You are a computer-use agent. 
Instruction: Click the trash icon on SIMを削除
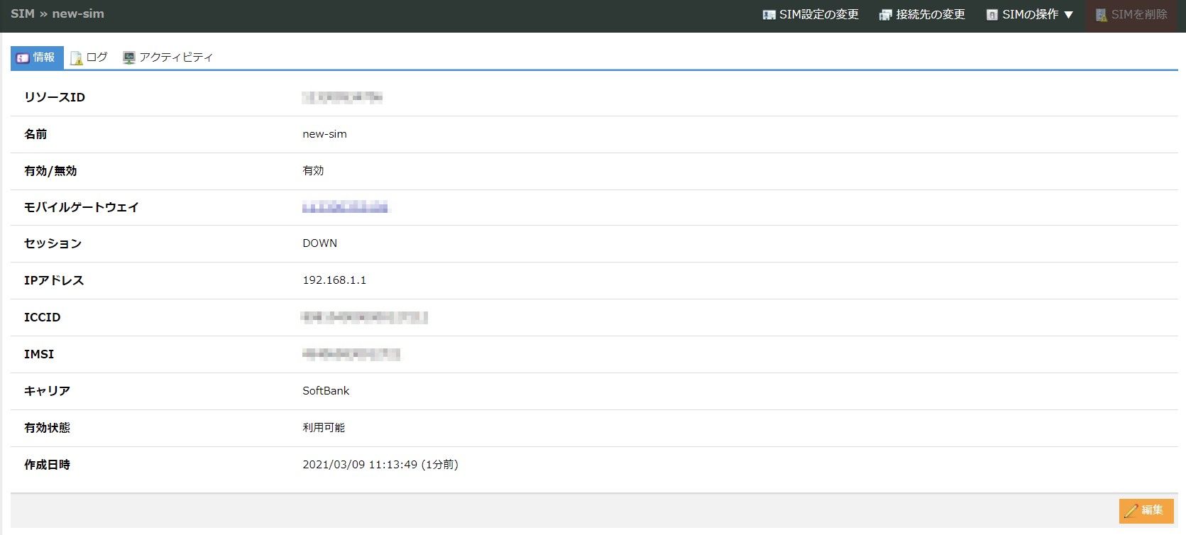[1101, 15]
